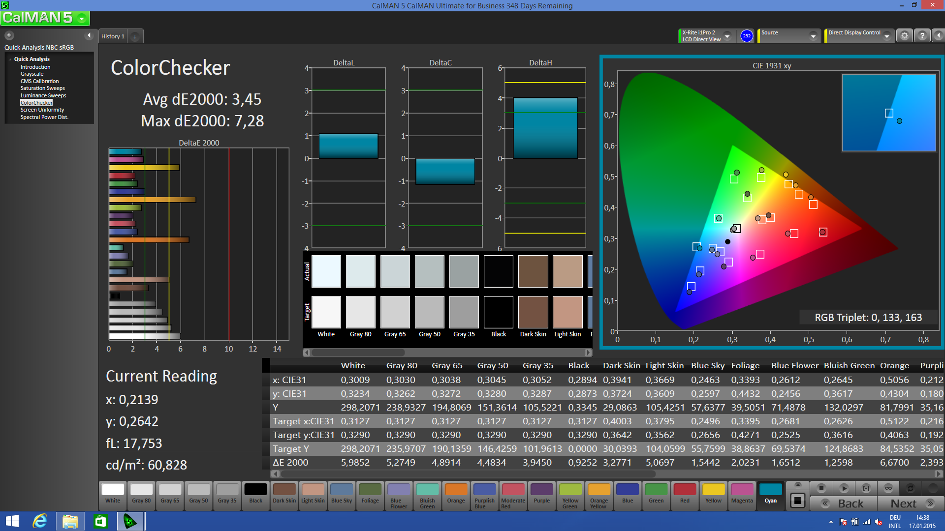Image resolution: width=945 pixels, height=531 pixels.
Task: Click the continuous read infinity icon
Action: coord(888,488)
